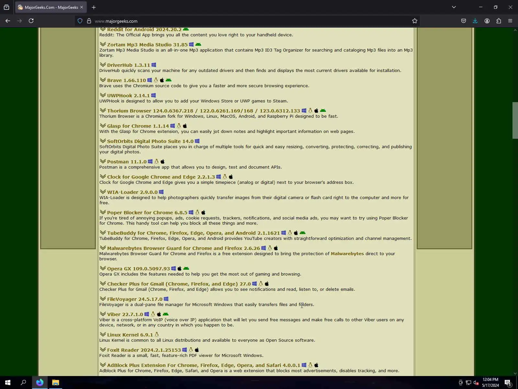Click the Android icon next to Zortam Mp3 Media Studio
The height and width of the screenshot is (389, 518).
point(198,44)
